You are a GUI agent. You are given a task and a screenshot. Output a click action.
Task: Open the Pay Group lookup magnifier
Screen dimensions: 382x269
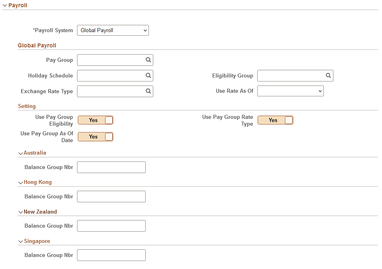[x=148, y=60]
